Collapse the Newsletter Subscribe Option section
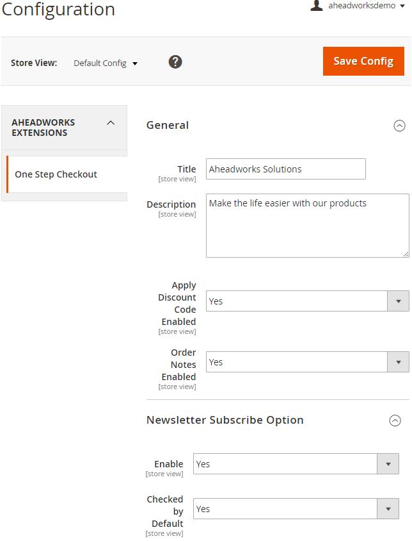Viewport: 412px width, 541px height. (395, 420)
